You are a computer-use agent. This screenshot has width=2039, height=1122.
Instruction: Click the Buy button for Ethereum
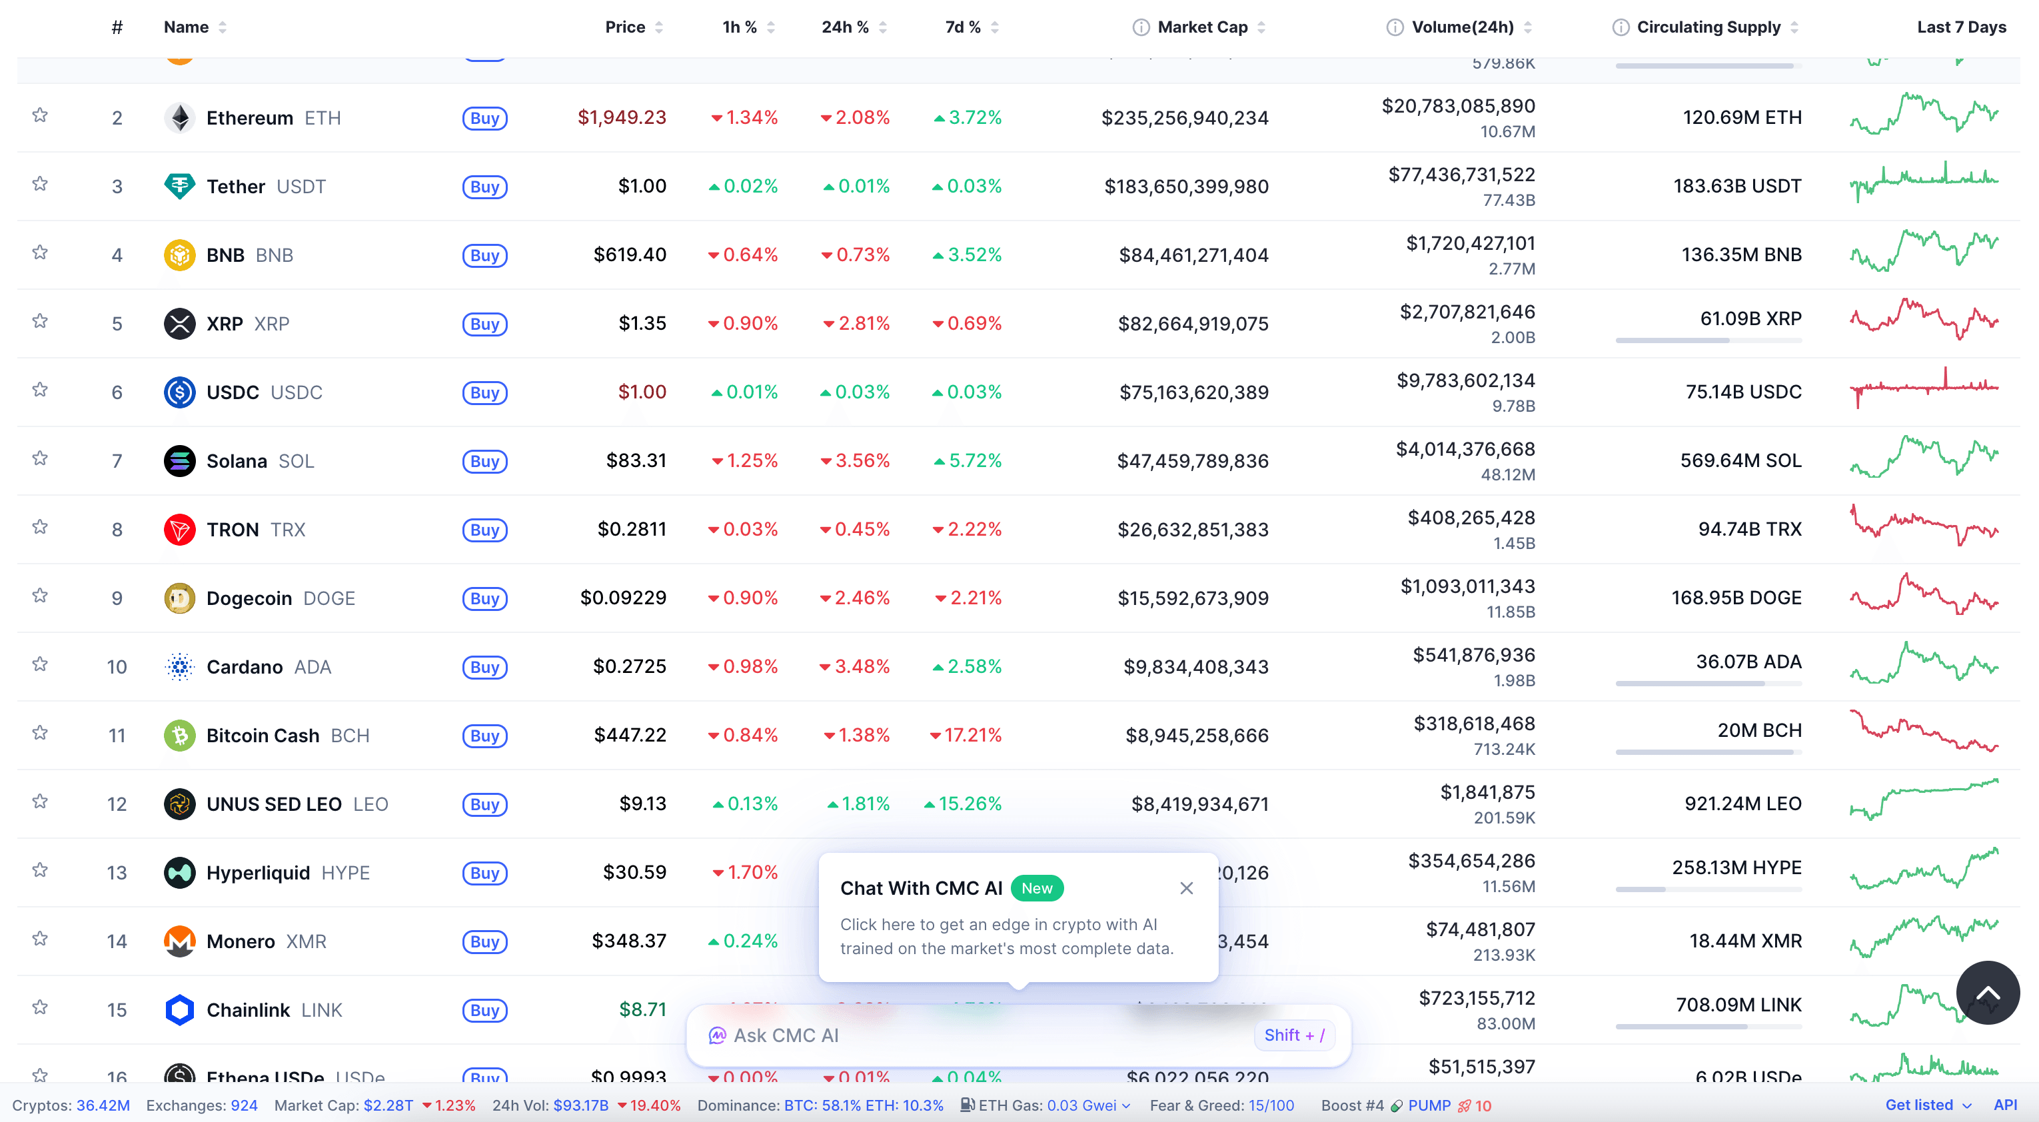[484, 117]
